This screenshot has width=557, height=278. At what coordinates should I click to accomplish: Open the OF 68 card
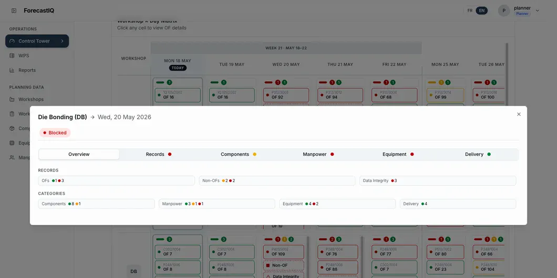click(x=394, y=95)
